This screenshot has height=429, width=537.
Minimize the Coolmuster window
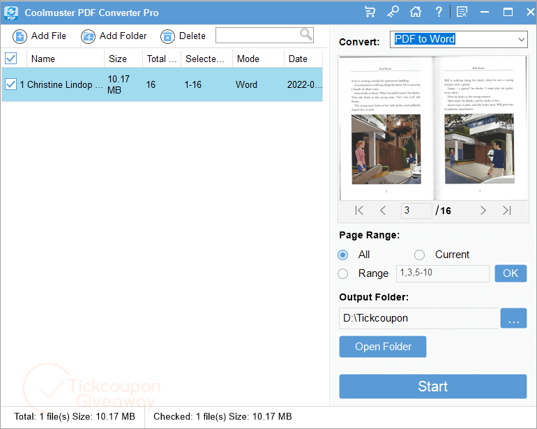(485, 12)
